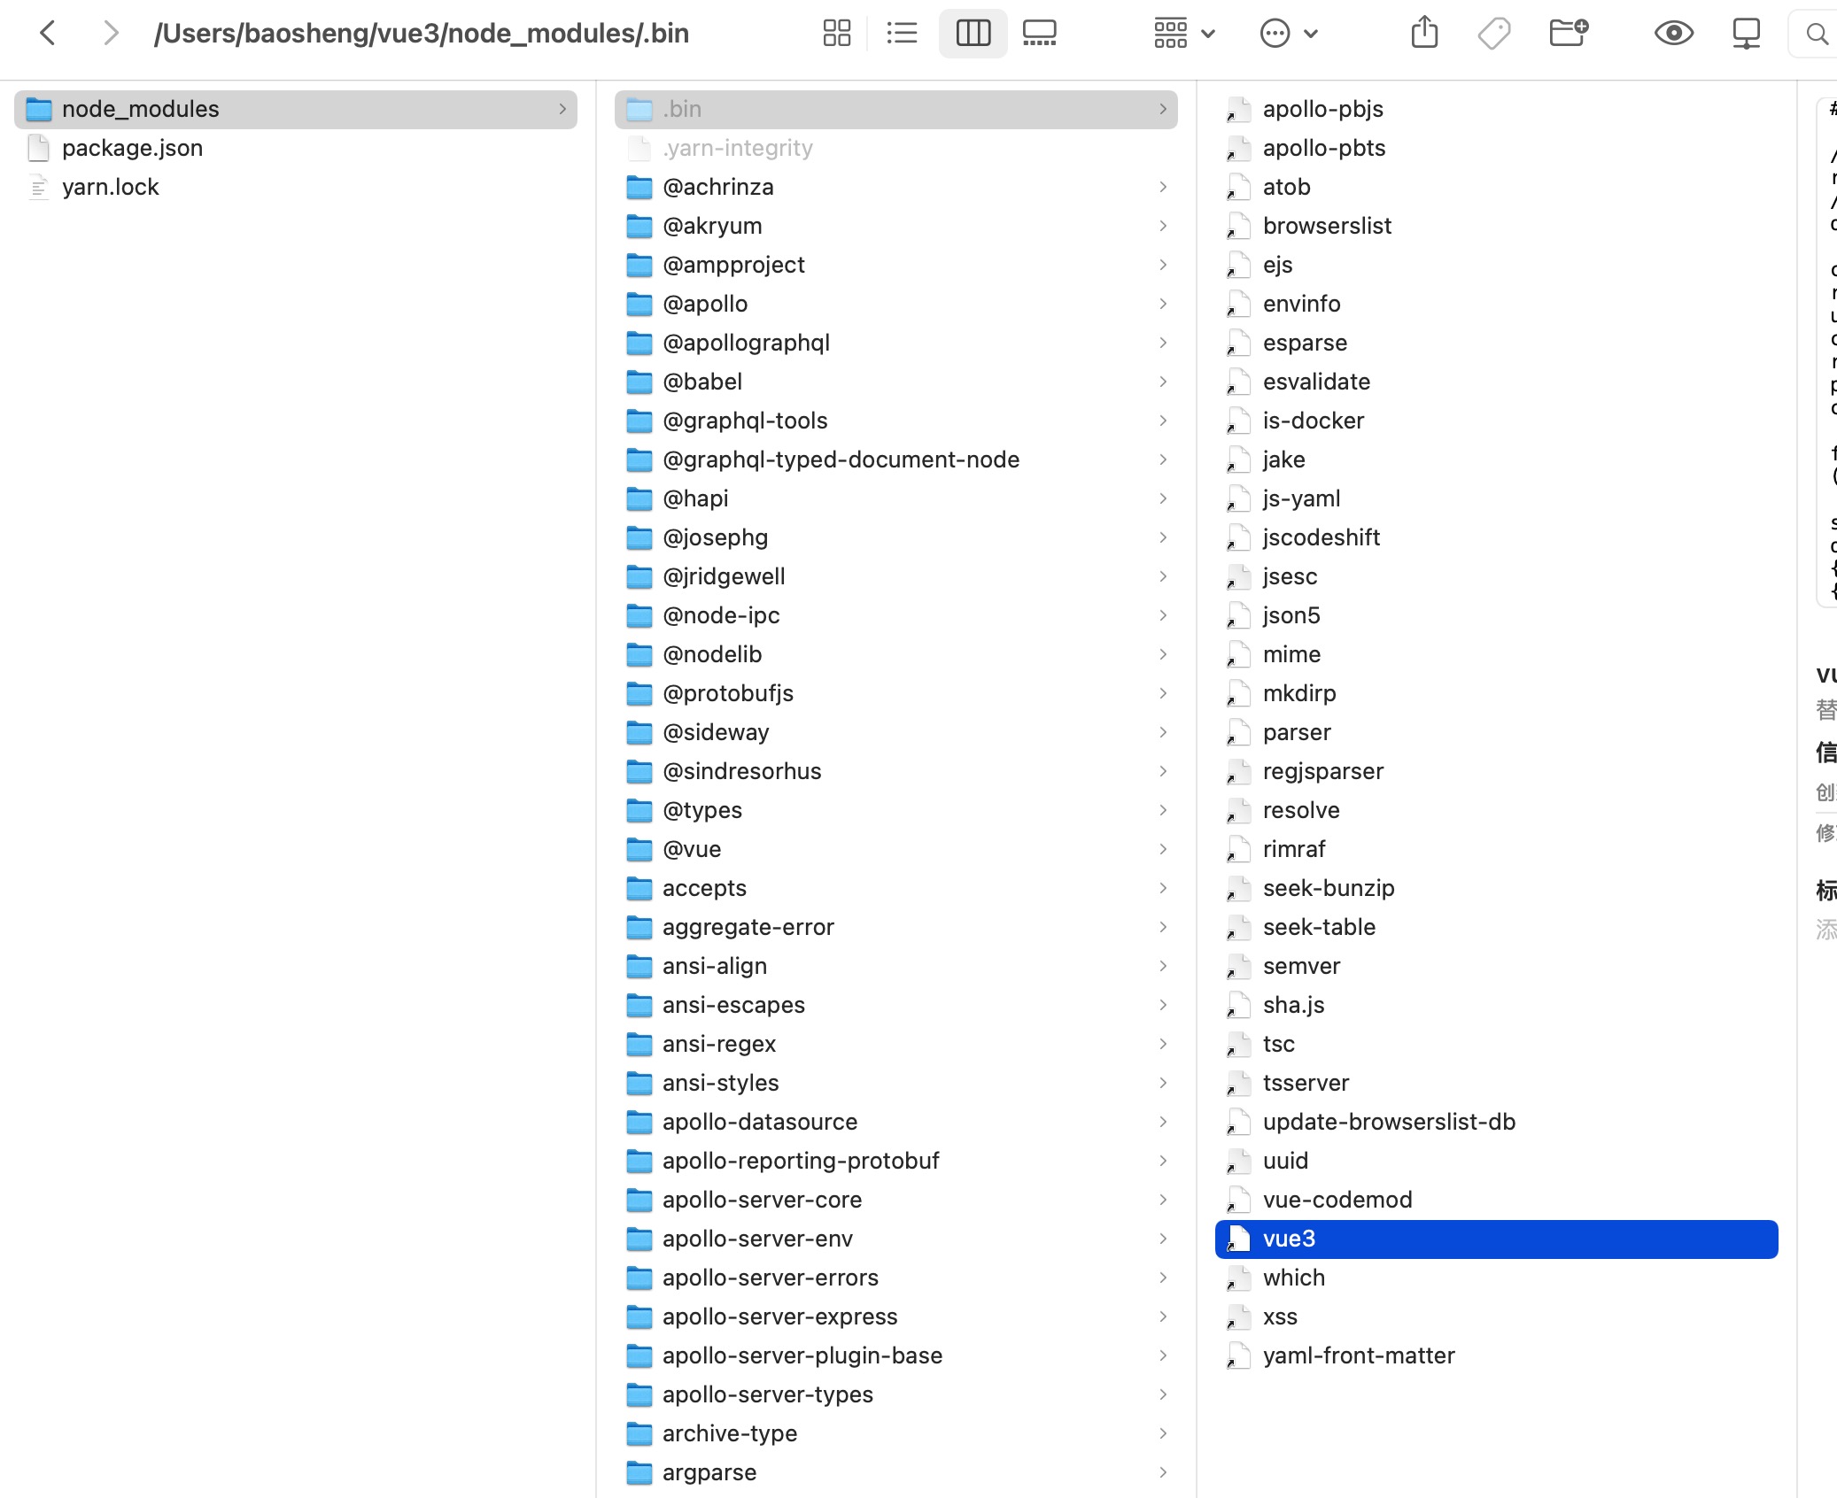
Task: Click the ansi-regex folder icon
Action: pyautogui.click(x=639, y=1044)
